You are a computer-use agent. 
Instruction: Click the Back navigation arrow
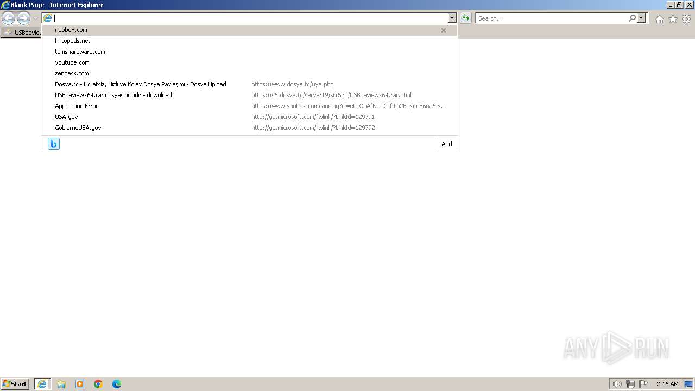(x=8, y=18)
